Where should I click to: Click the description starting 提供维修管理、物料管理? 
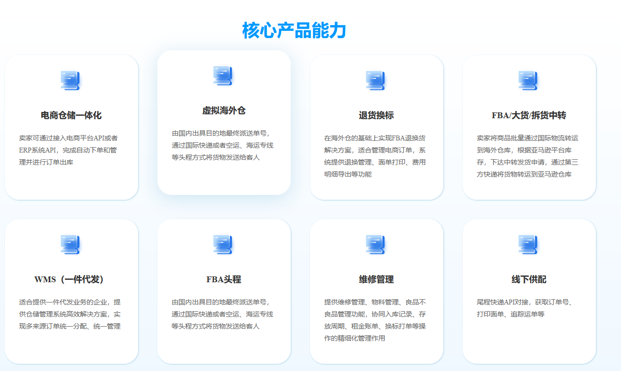coord(375,320)
